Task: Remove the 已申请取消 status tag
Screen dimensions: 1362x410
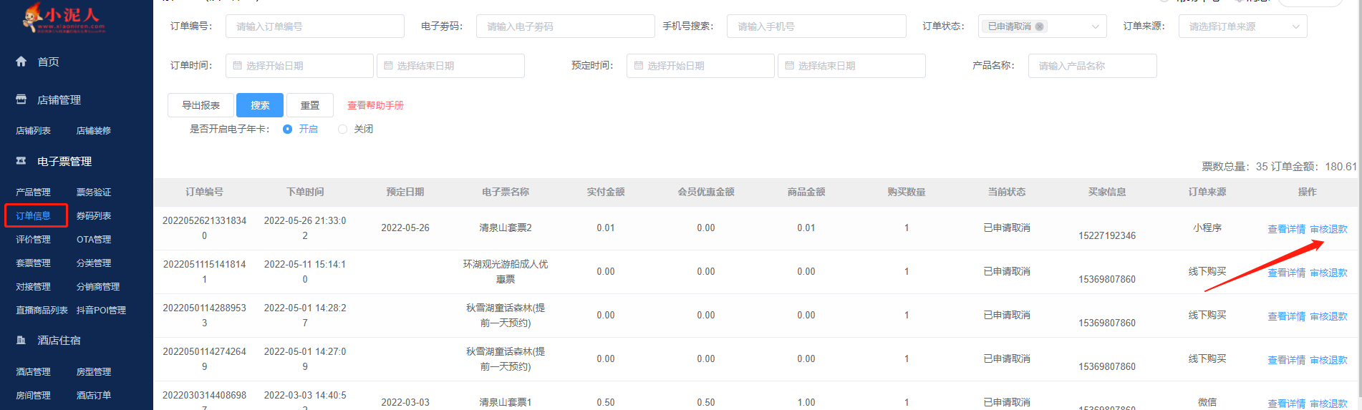Action: (1039, 26)
